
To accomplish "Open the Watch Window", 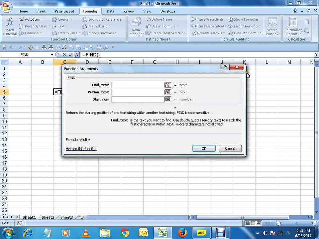I will coord(272,27).
